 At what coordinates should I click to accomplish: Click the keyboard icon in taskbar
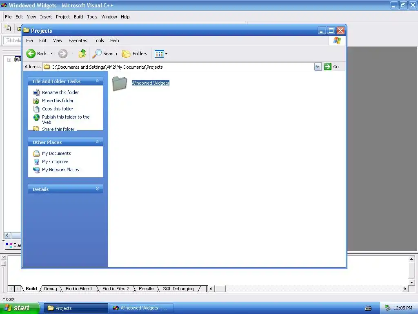click(x=368, y=308)
